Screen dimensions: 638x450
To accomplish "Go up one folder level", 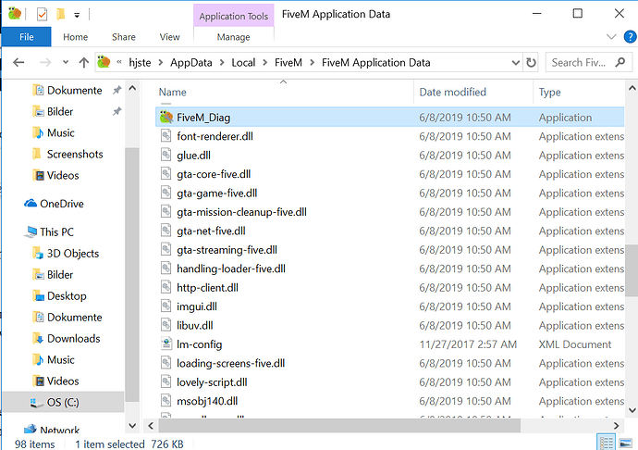I will click(x=84, y=62).
